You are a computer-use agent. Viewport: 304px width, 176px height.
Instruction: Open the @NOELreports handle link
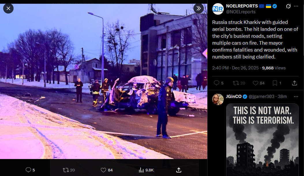click(240, 12)
